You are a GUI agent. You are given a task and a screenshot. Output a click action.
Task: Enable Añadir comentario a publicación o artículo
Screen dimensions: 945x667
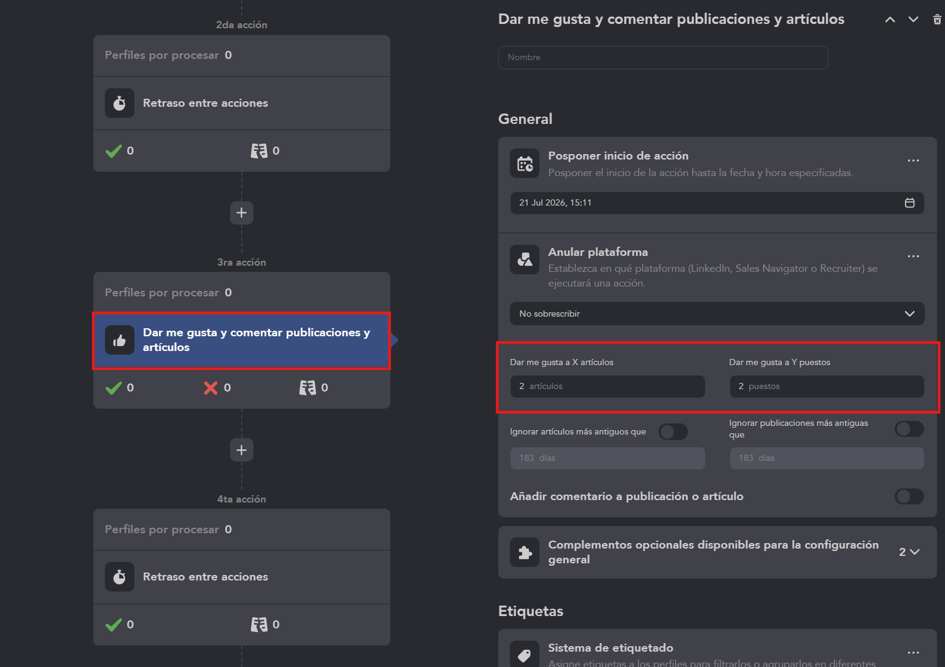click(x=909, y=496)
